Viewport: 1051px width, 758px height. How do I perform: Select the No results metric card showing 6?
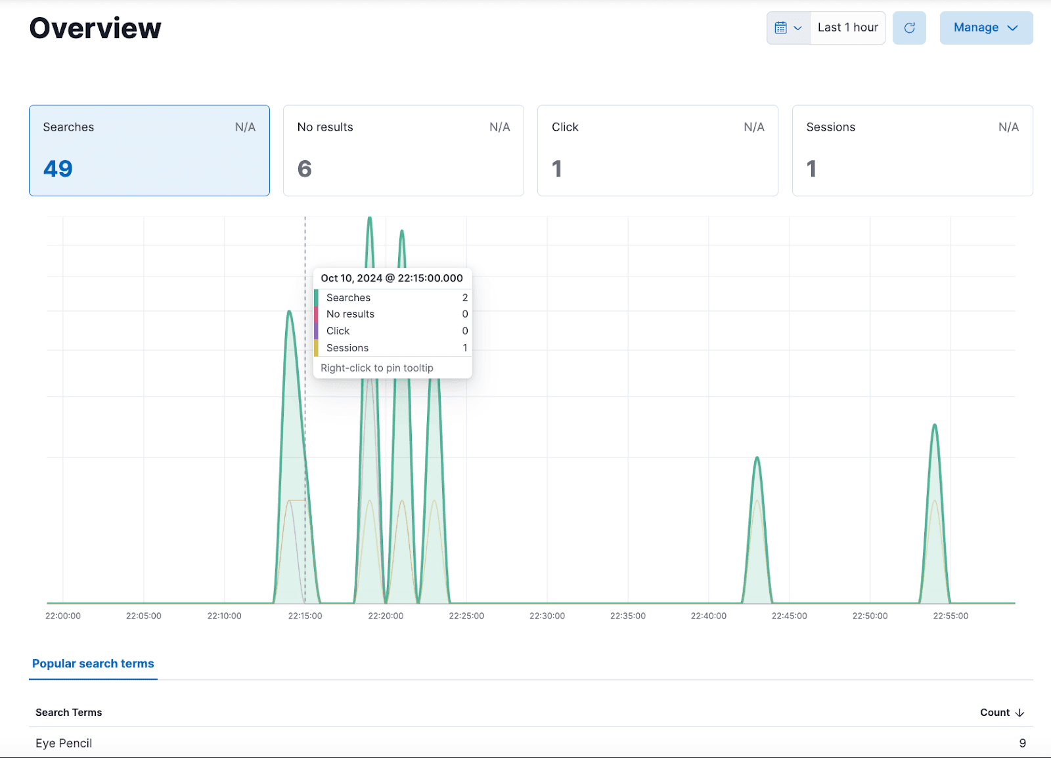click(x=403, y=150)
